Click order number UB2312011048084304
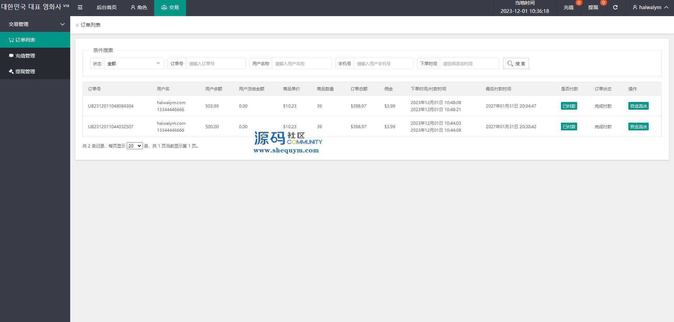This screenshot has width=674, height=322. (111, 106)
